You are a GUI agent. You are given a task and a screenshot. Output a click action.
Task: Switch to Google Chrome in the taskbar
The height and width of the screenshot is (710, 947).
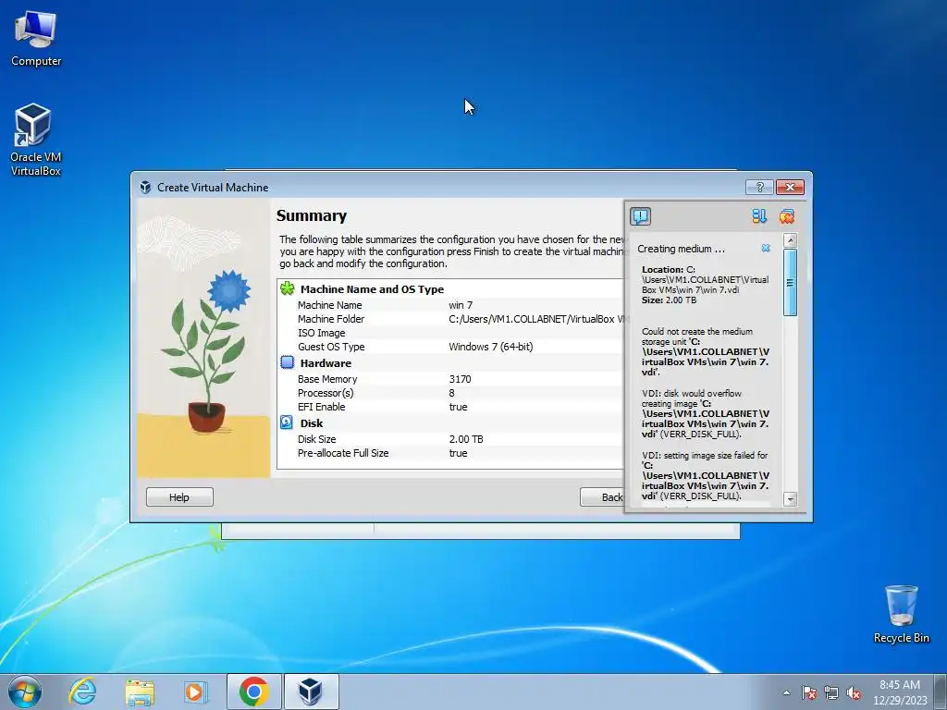tap(253, 692)
